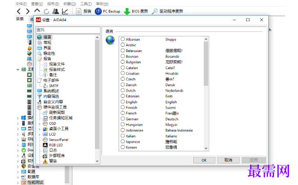Select 警告 warning item in settings tree
Screen dimensions: 298x185
(x=50, y=161)
